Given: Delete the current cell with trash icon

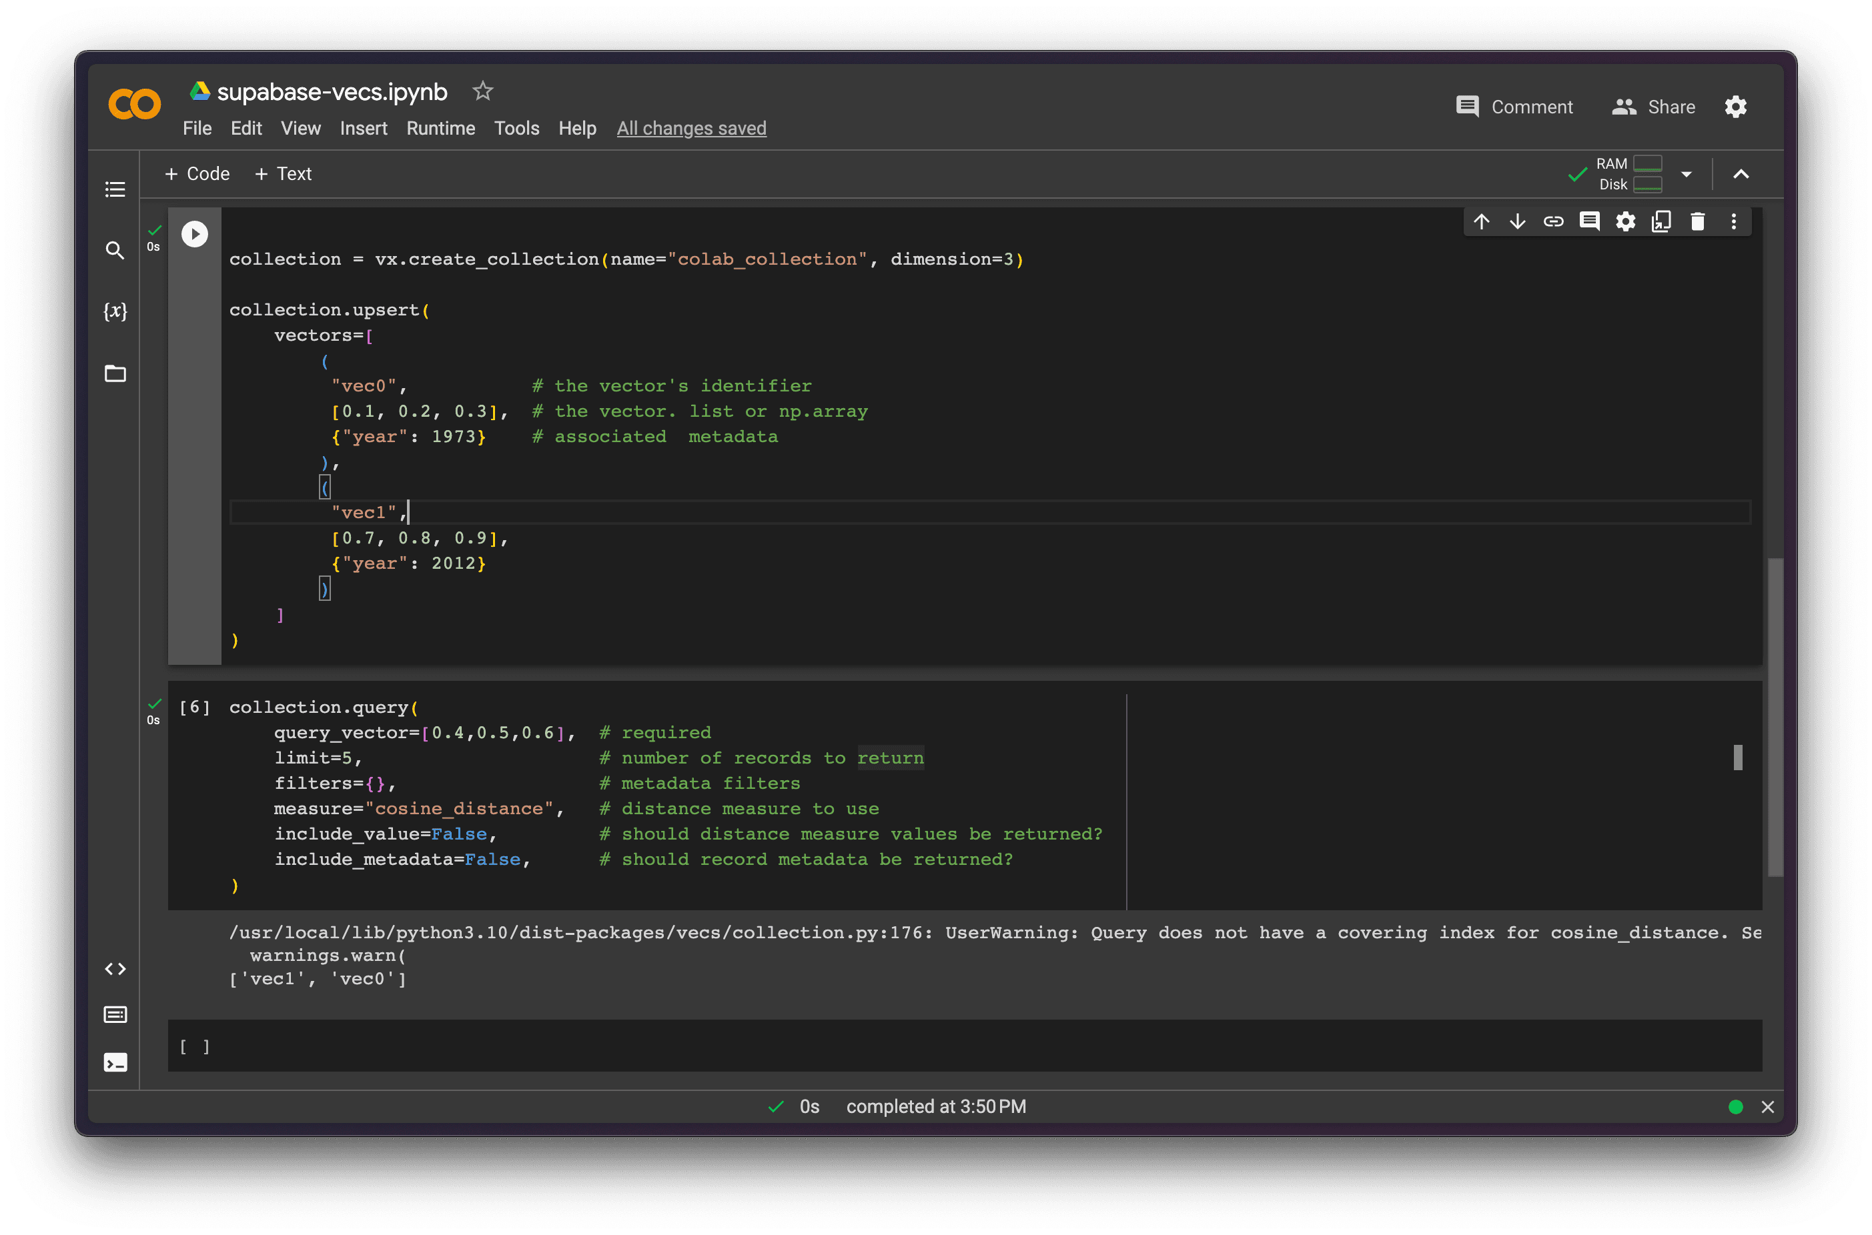Looking at the screenshot, I should pyautogui.click(x=1697, y=222).
